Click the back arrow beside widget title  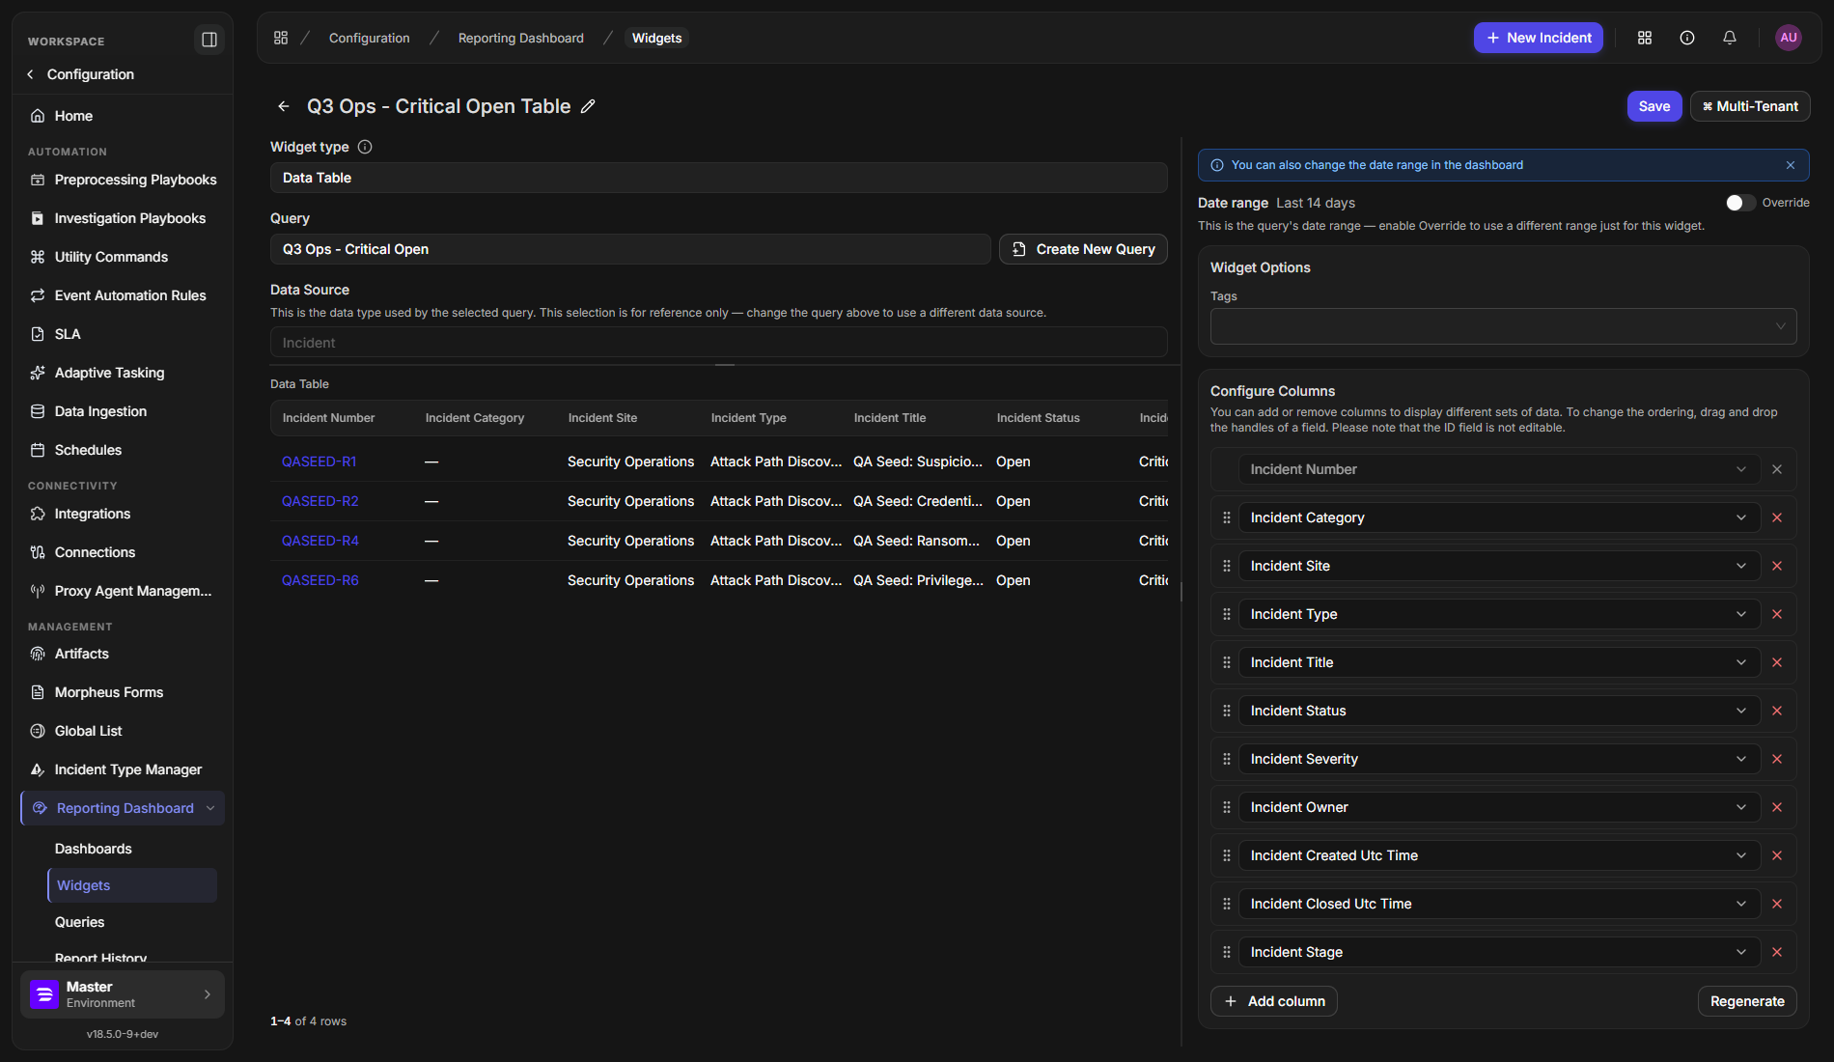point(284,106)
